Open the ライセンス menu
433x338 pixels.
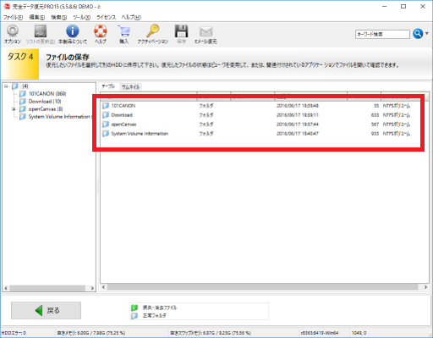click(x=106, y=17)
